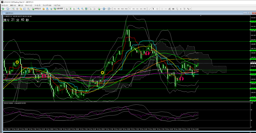Activate the standard cursor mode
Viewport: 256px width, 133px height.
coord(153,9)
